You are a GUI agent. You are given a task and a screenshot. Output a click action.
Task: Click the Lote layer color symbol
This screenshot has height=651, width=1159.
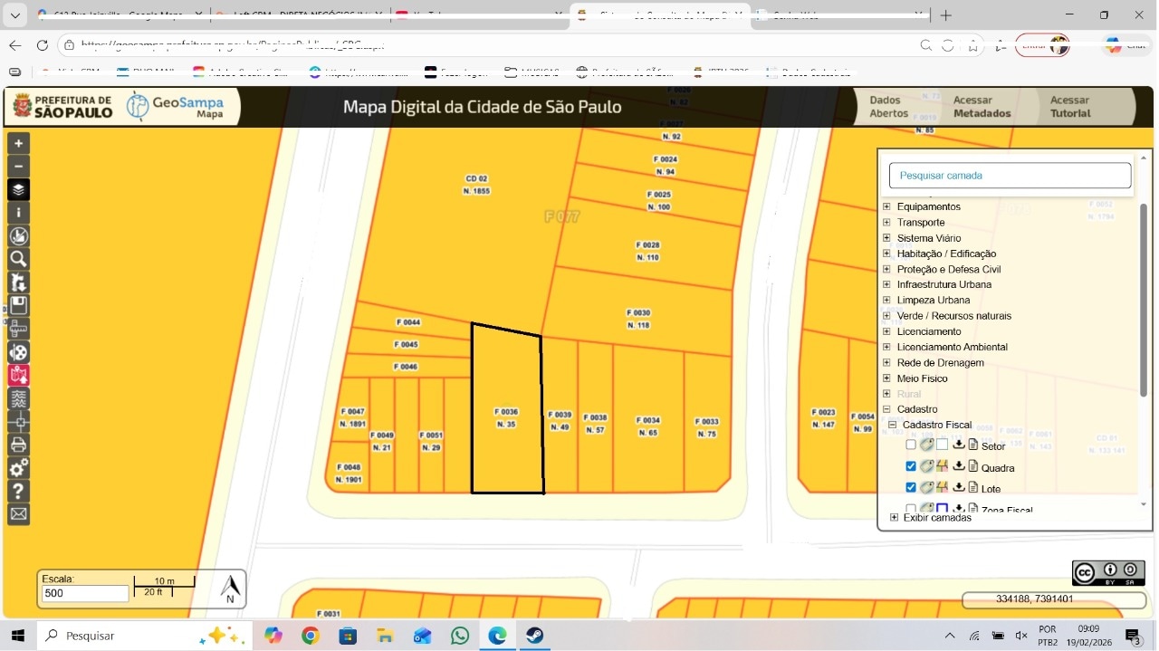point(942,487)
